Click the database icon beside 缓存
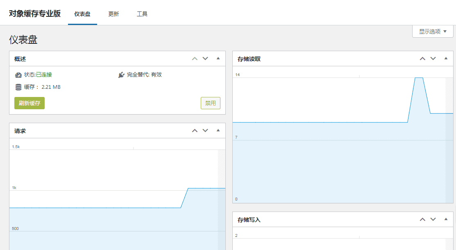The image size is (456, 250). coord(18,87)
